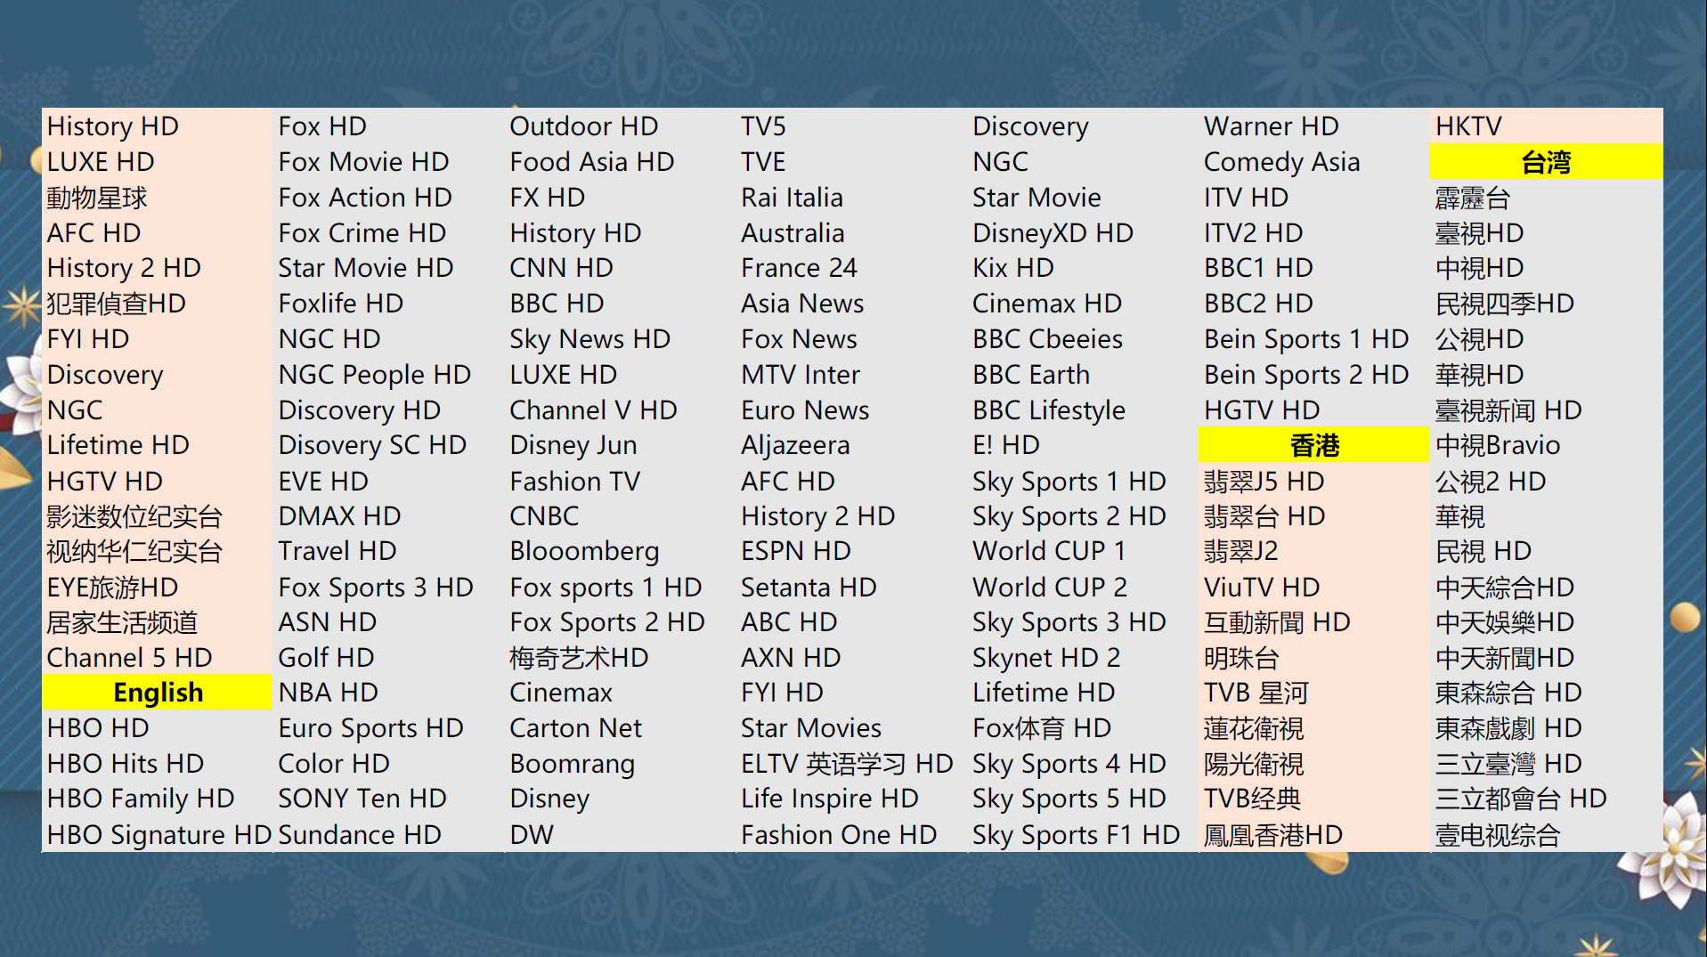
Task: Pick the Sky News HD channel
Action: (589, 339)
